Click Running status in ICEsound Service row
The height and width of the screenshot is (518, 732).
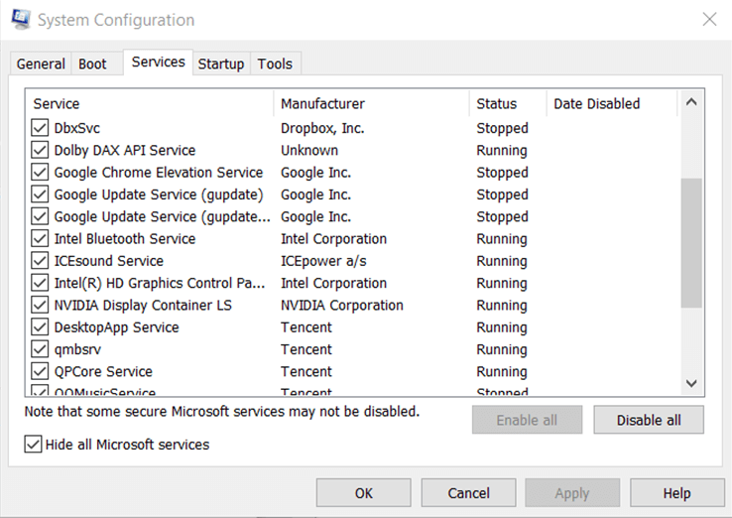(501, 261)
